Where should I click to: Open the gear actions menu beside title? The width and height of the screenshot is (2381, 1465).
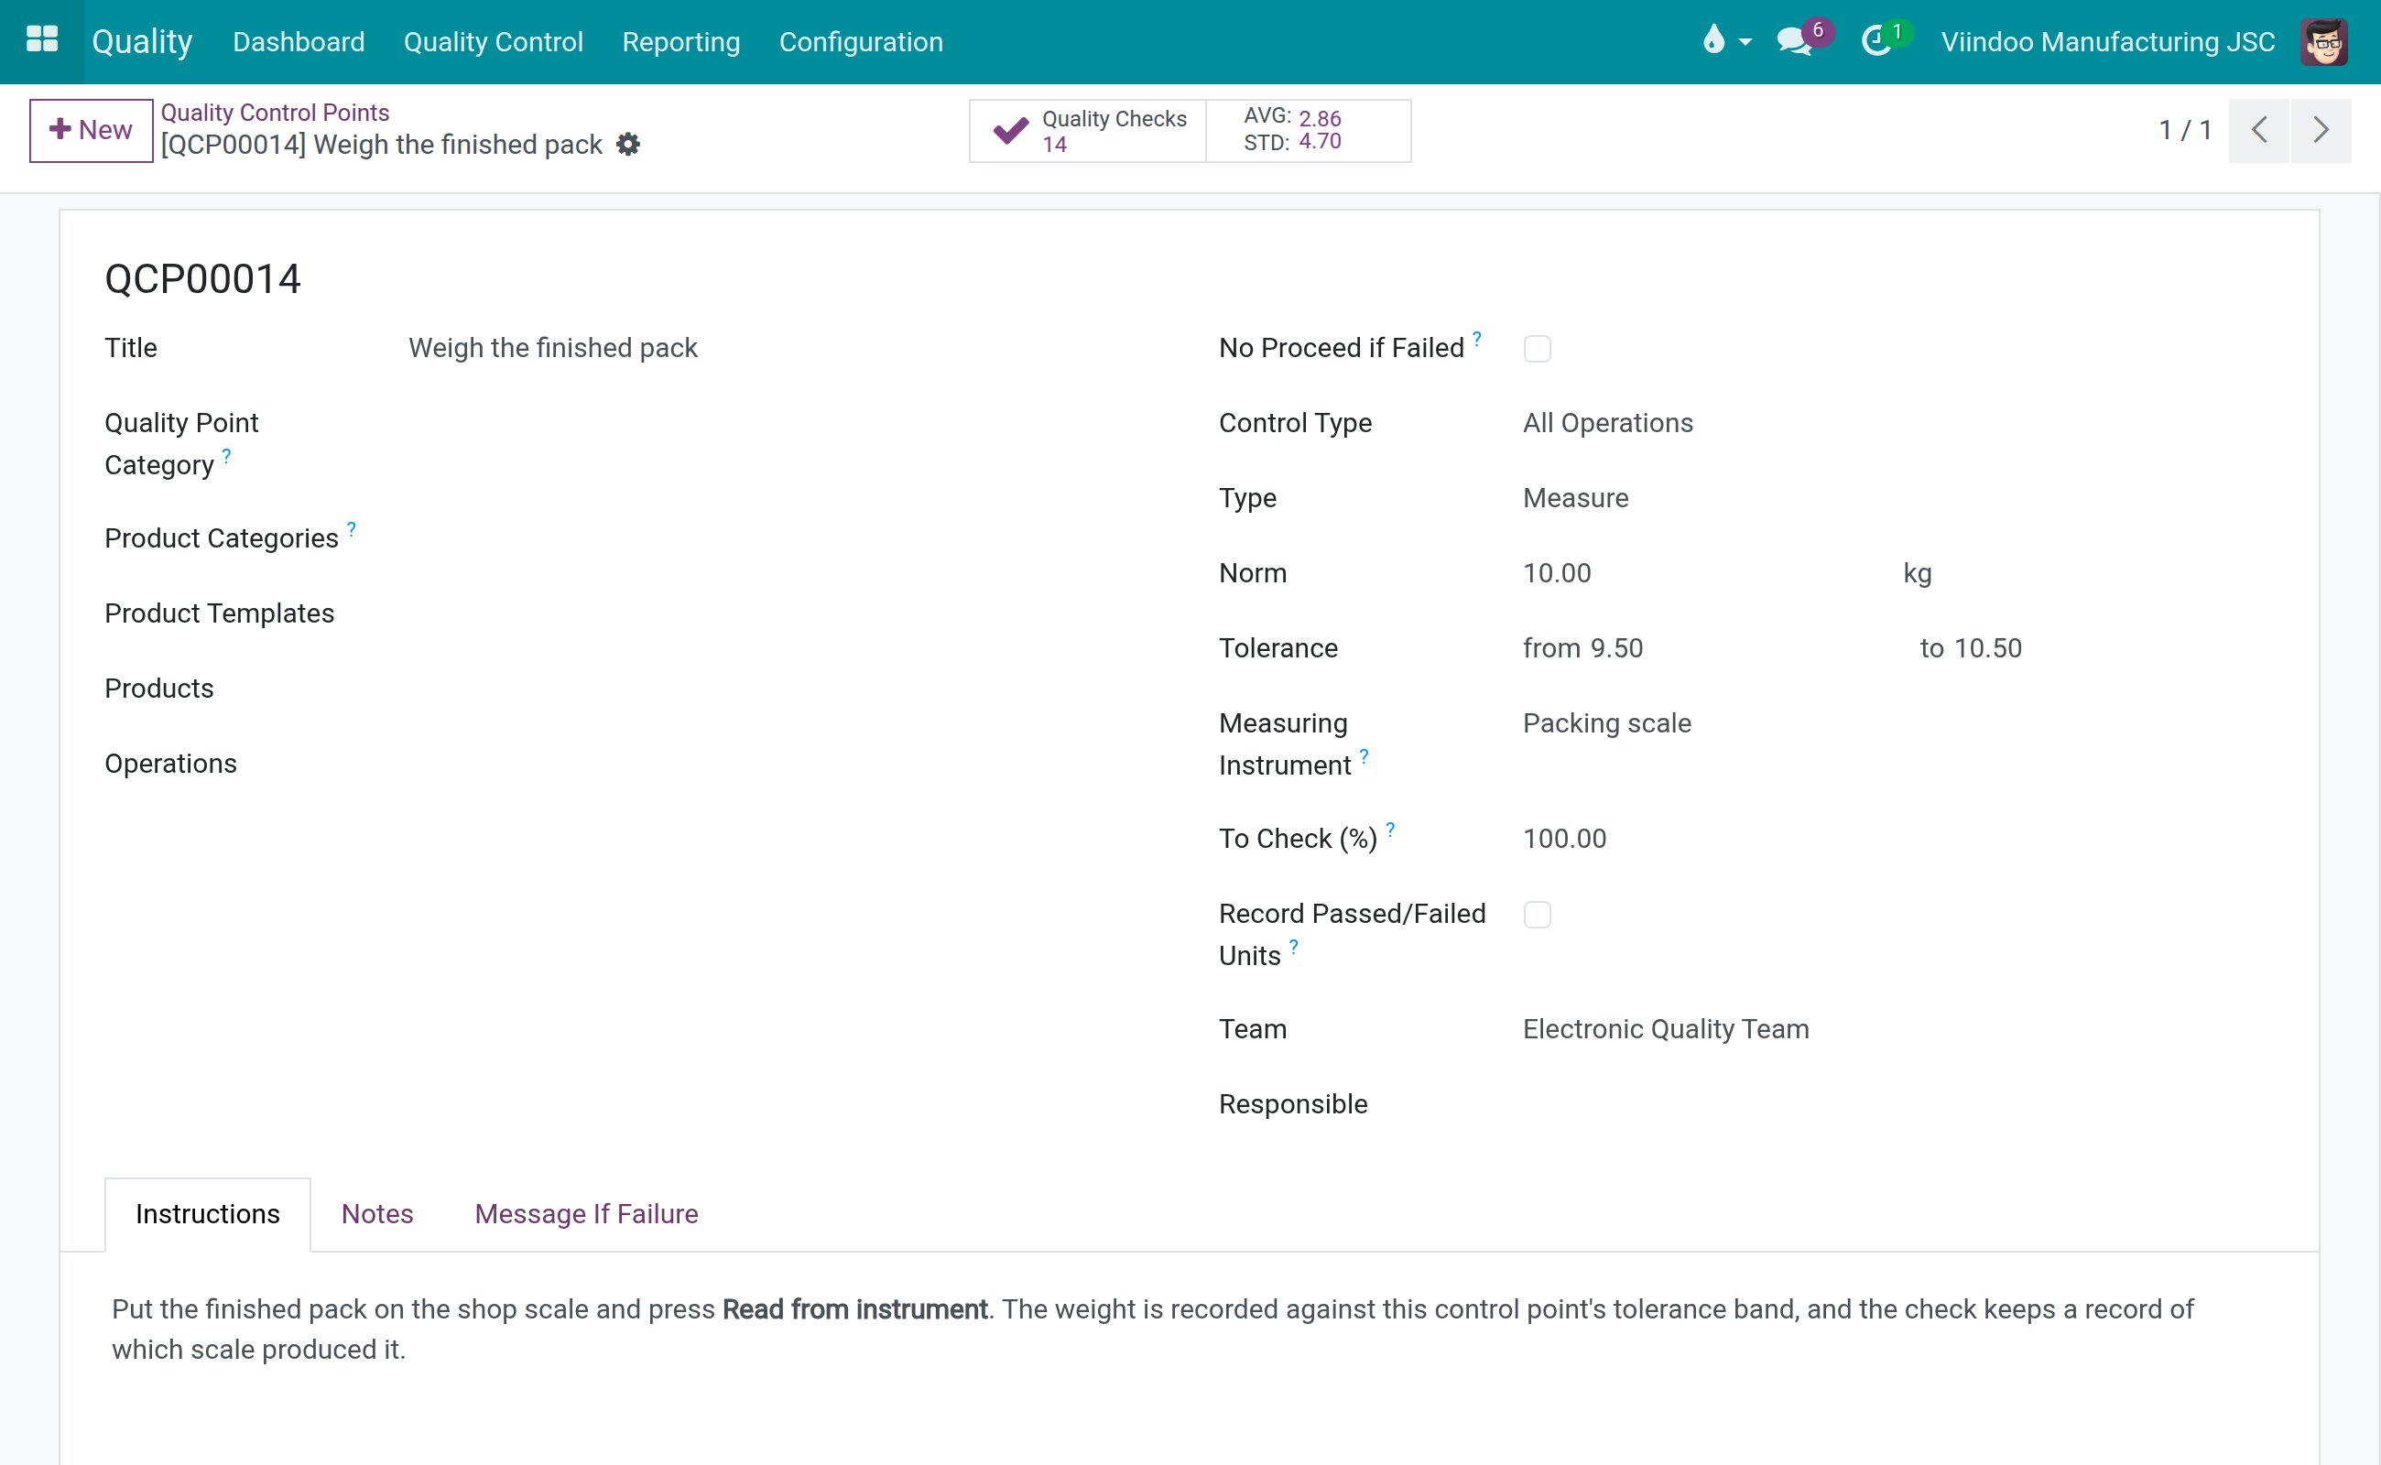point(628,145)
